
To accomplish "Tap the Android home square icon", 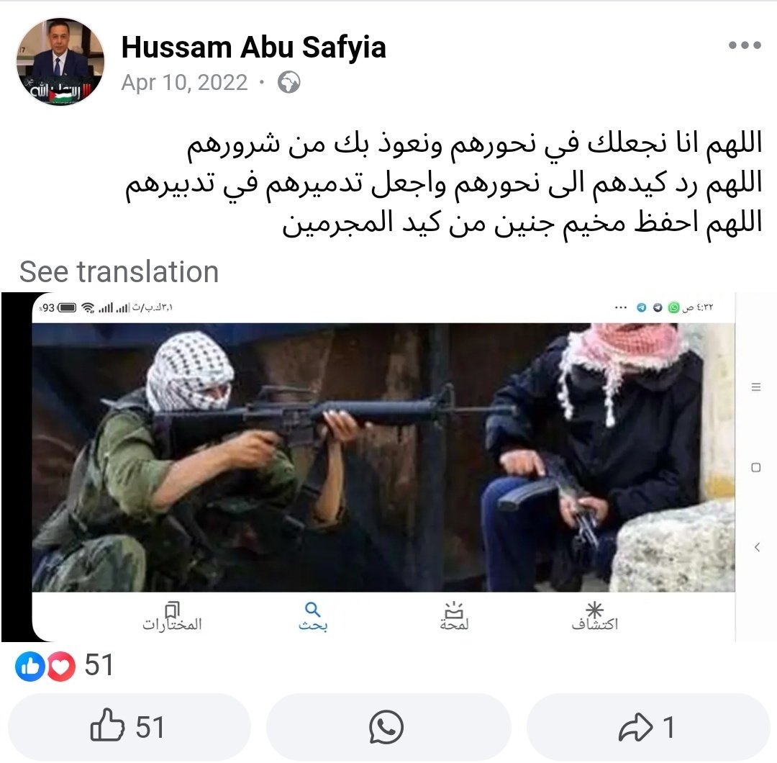I will pyautogui.click(x=755, y=467).
